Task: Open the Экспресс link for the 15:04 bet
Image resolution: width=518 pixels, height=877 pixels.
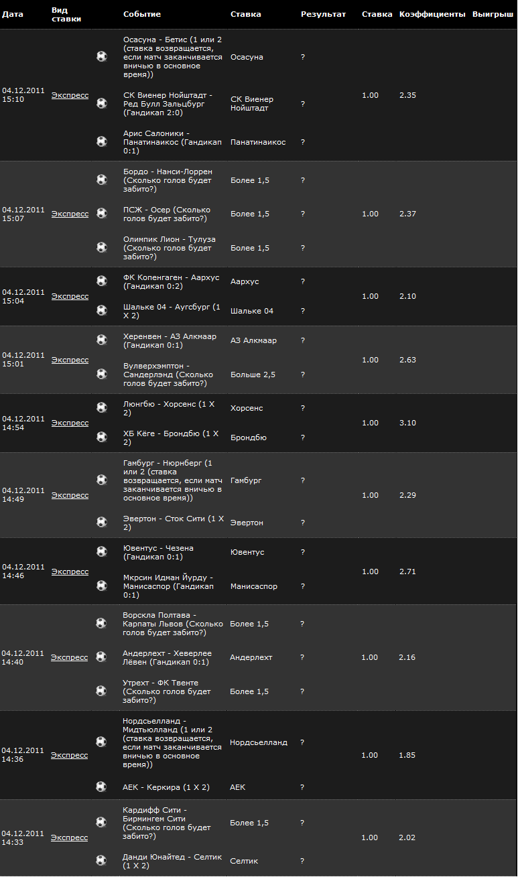Action: [x=70, y=296]
